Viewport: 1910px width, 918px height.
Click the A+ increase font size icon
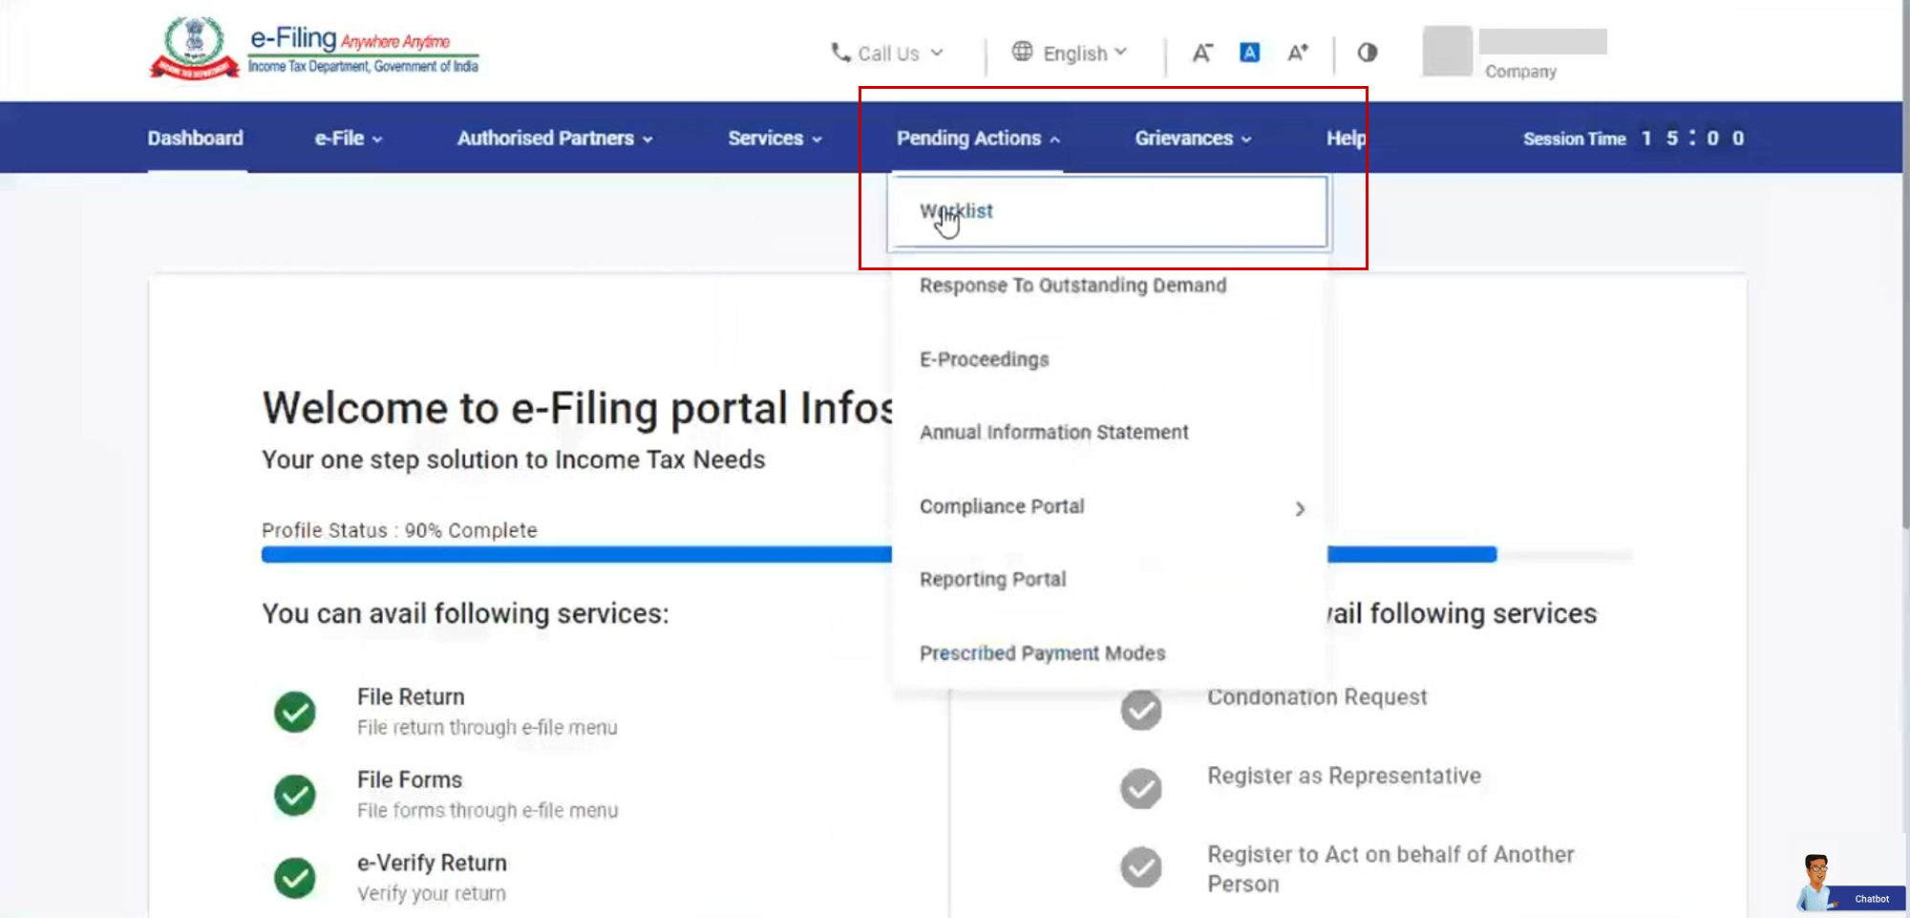1297,53
